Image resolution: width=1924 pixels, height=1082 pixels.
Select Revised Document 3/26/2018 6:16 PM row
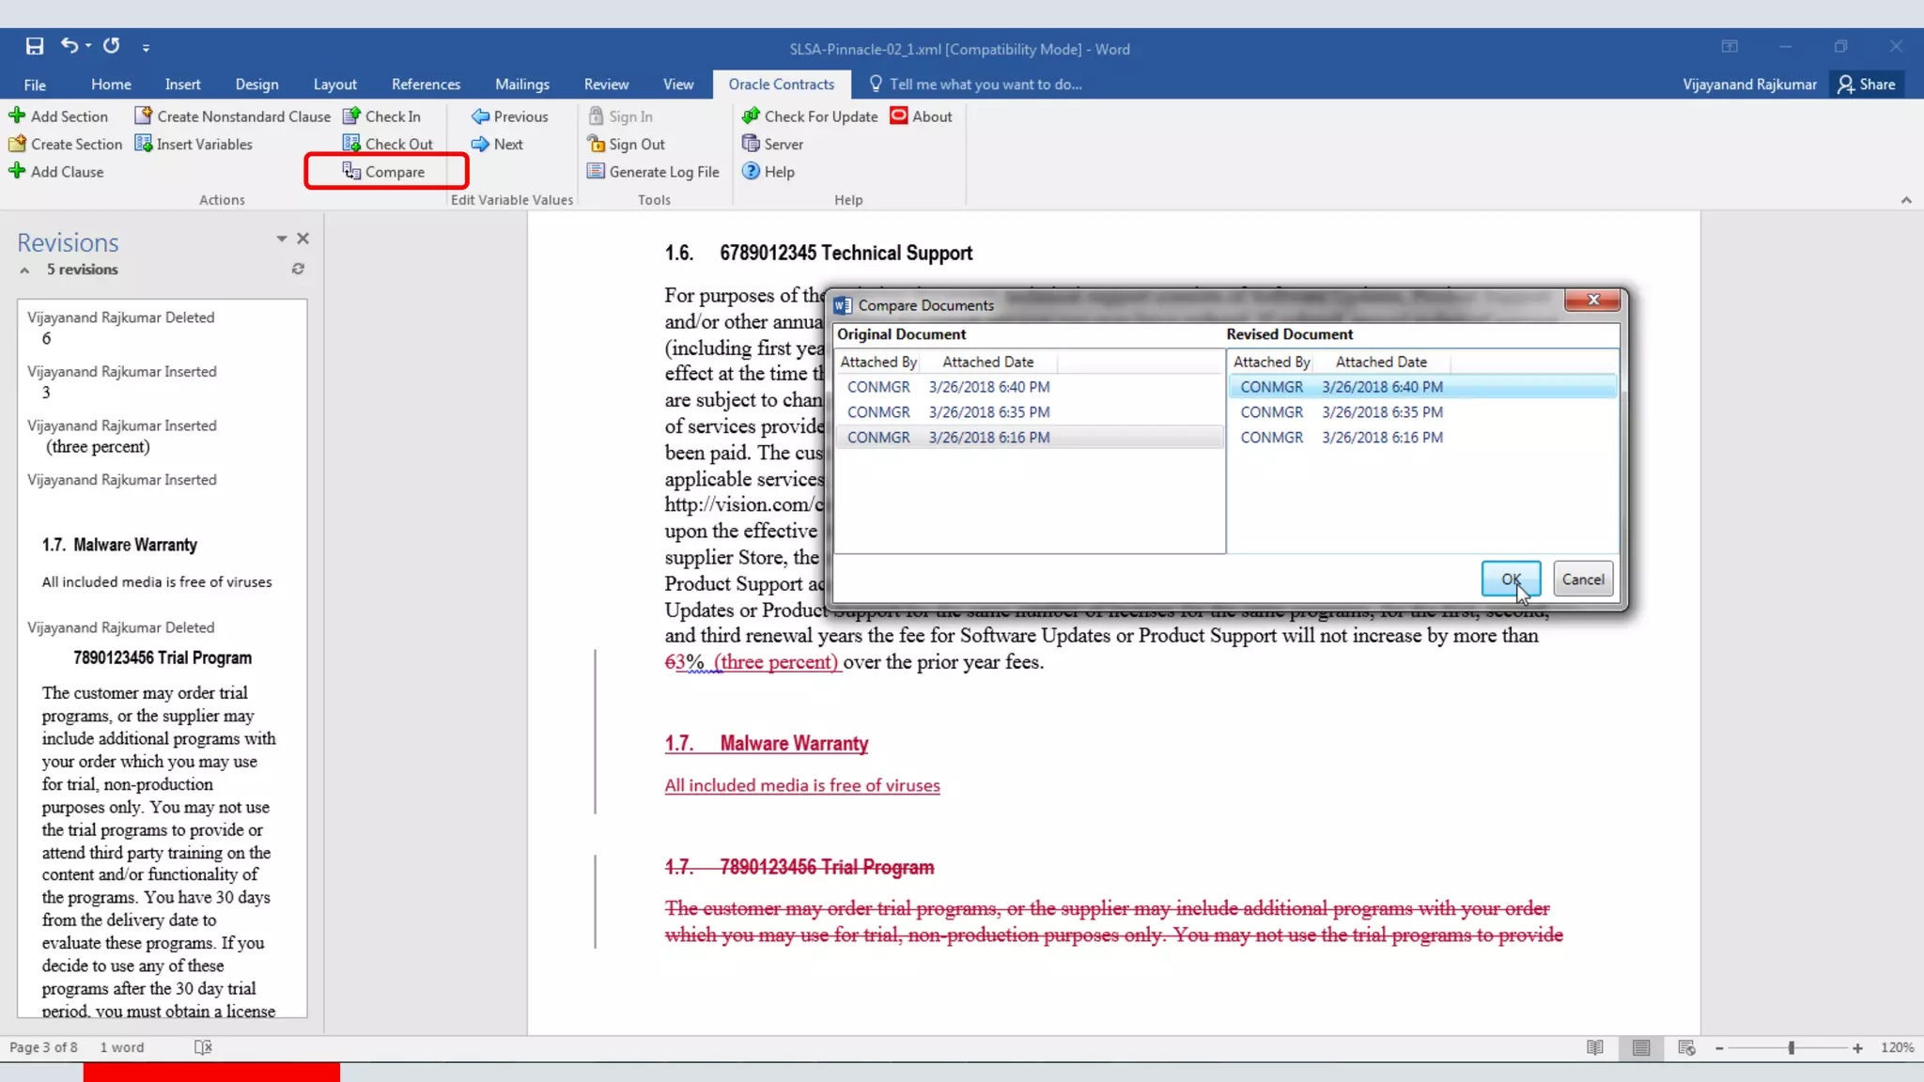pos(1422,438)
